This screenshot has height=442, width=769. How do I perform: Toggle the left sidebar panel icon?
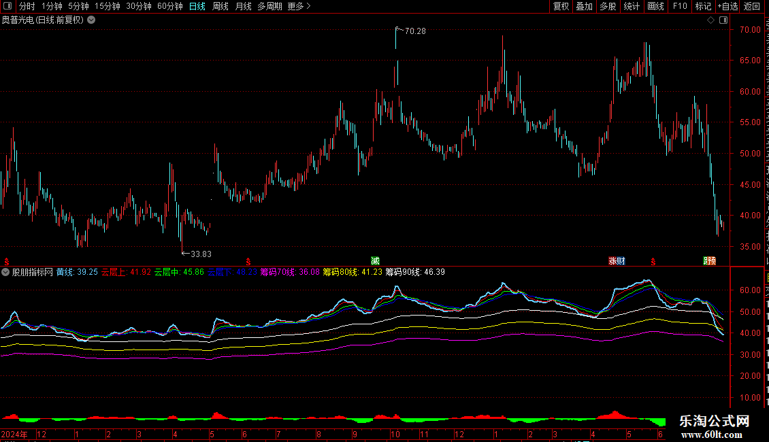[x=7, y=6]
